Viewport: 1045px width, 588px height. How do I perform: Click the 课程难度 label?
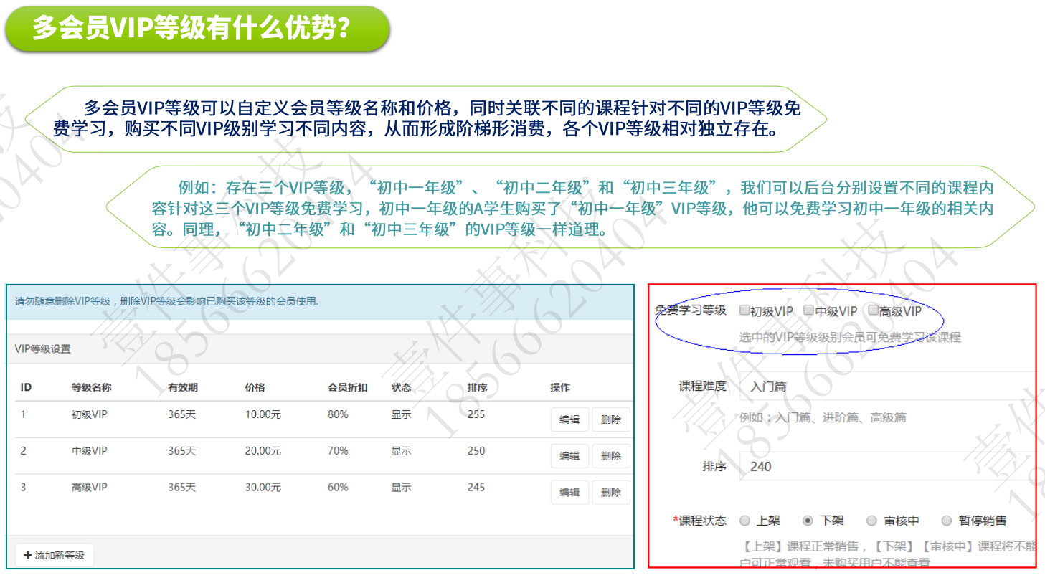pyautogui.click(x=703, y=386)
